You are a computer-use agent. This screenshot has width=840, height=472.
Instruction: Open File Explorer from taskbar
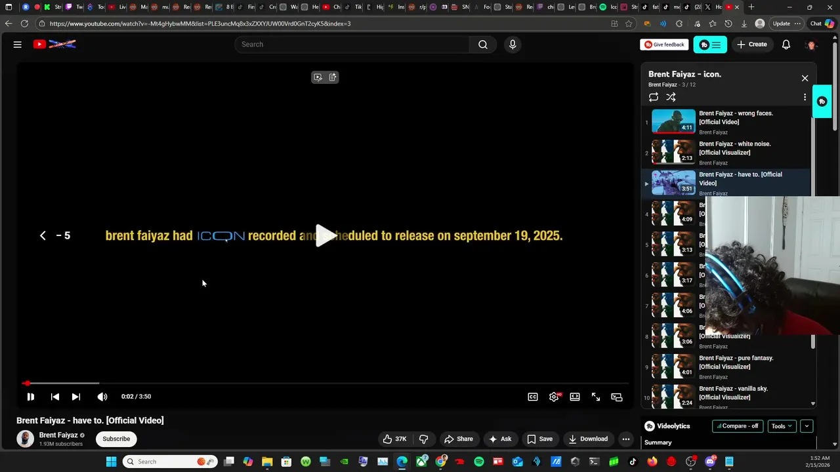click(267, 462)
